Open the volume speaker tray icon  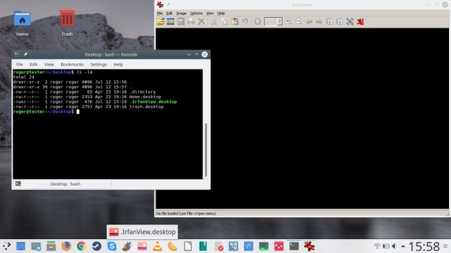pos(395,246)
